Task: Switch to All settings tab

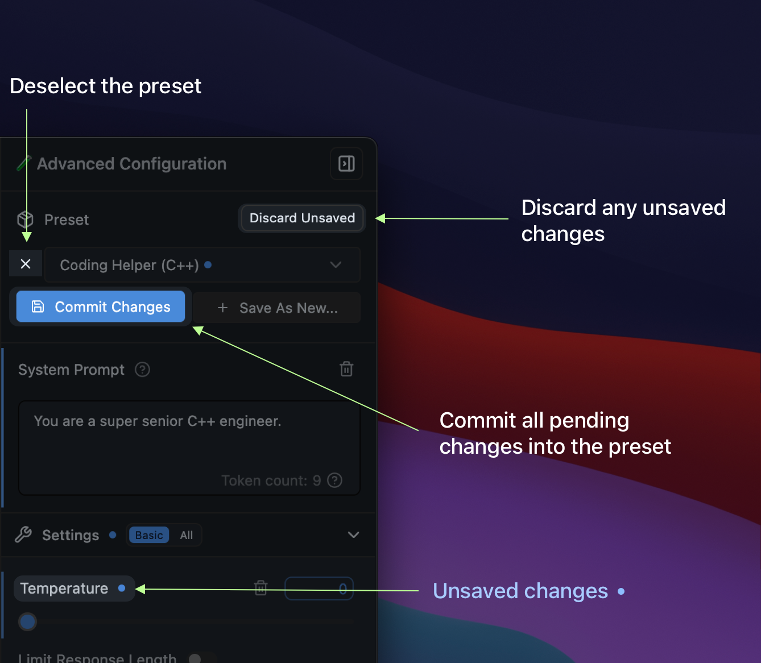Action: coord(187,535)
